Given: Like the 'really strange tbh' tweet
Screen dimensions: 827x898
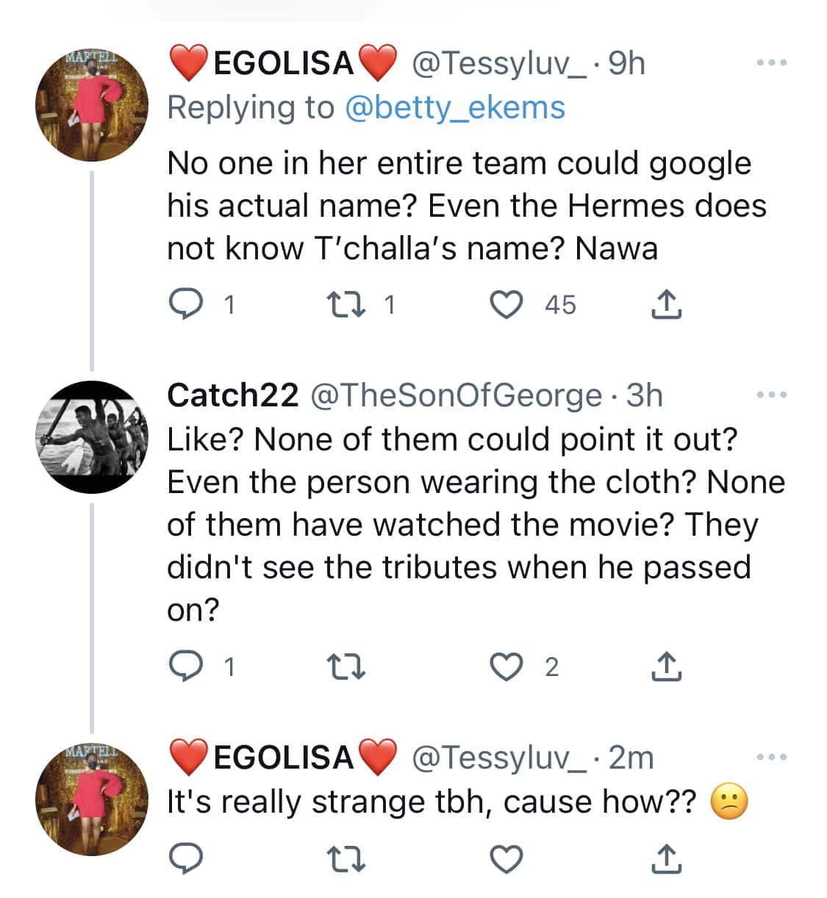Looking at the screenshot, I should (x=506, y=858).
